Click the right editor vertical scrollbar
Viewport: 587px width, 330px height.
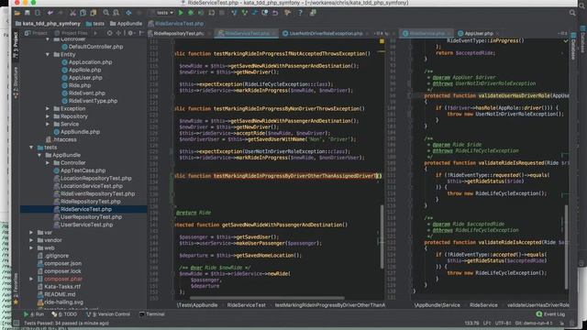(566, 247)
